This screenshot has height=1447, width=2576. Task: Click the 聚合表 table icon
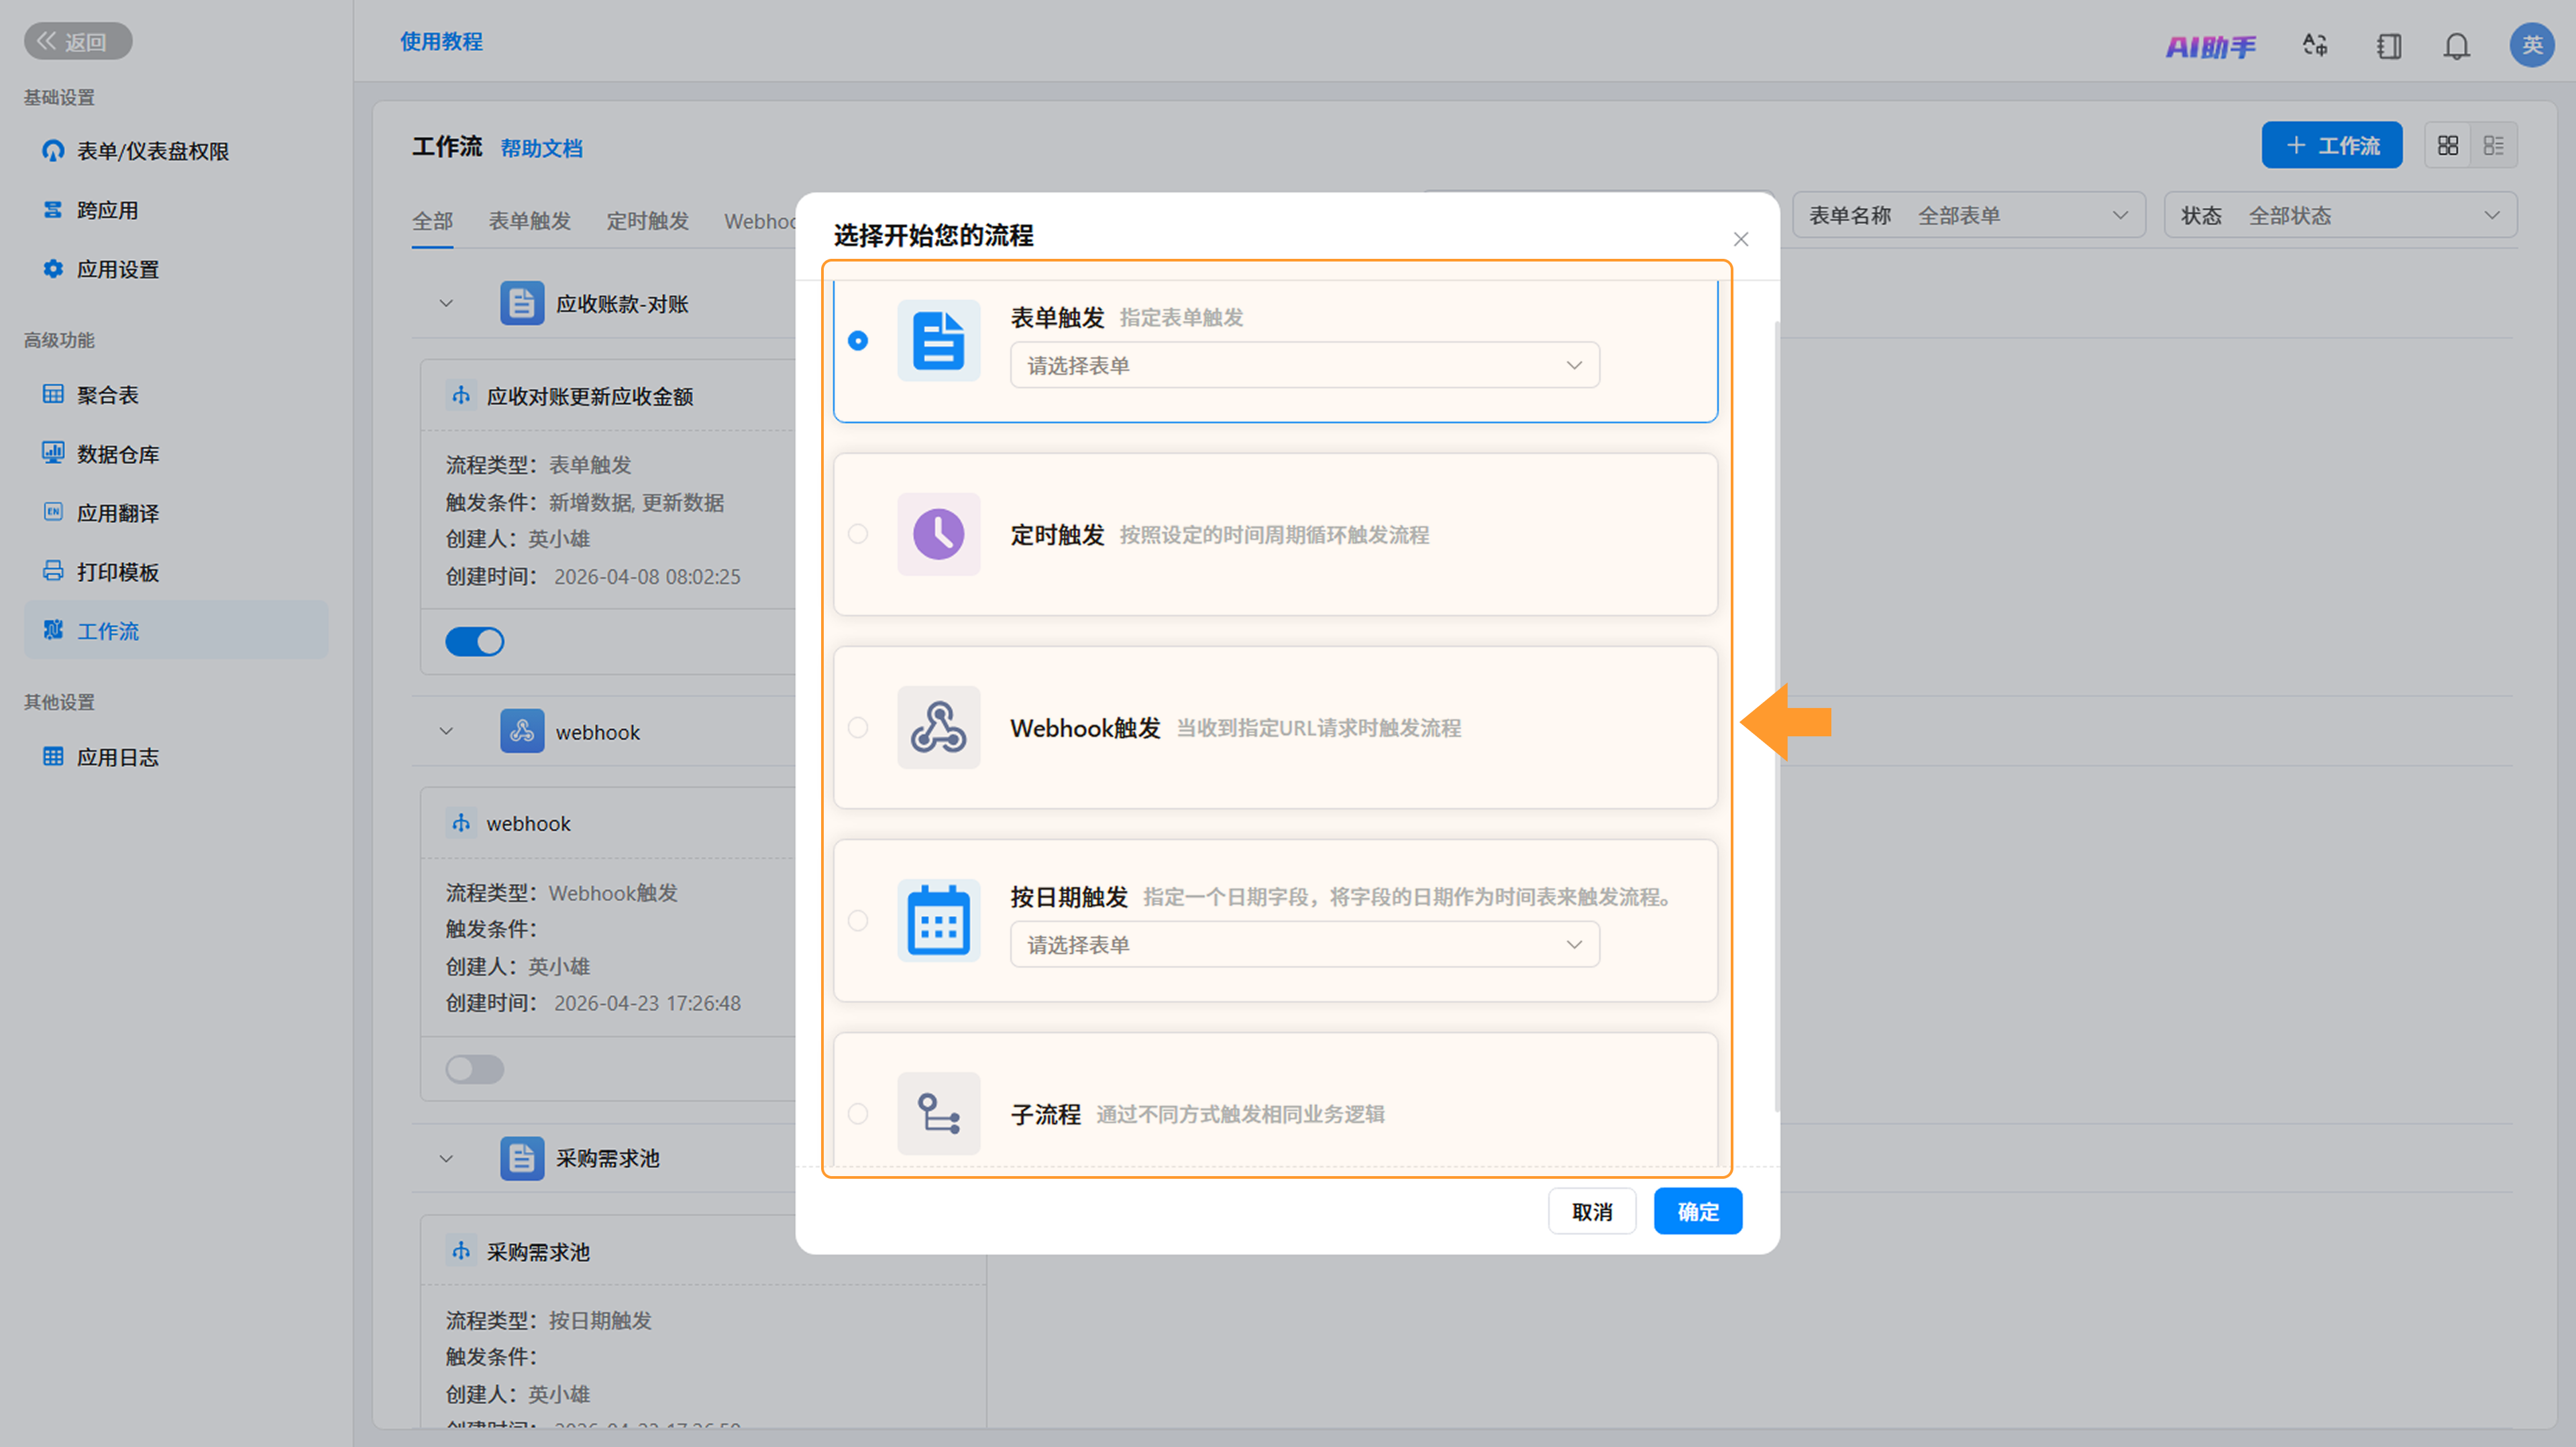pos(53,394)
